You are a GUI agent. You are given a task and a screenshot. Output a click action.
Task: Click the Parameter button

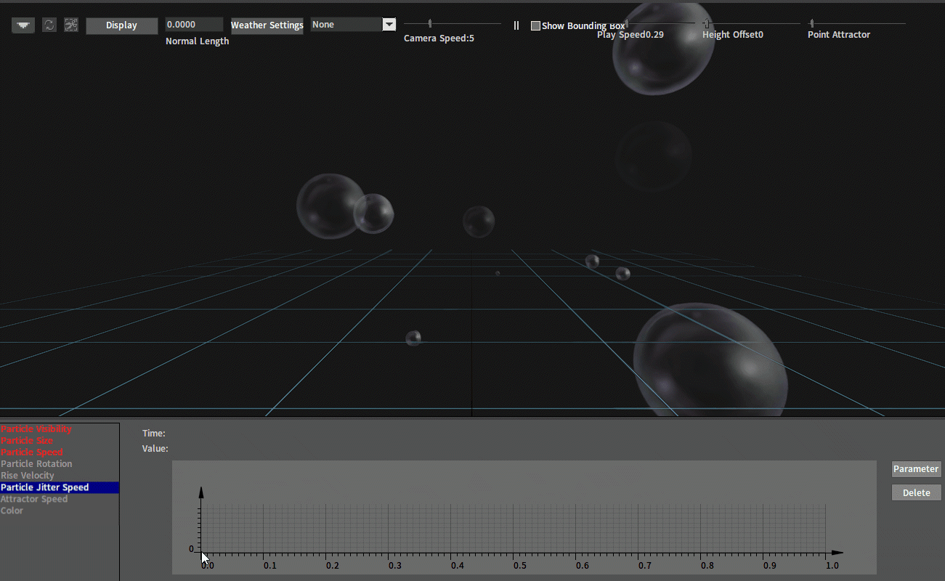point(917,469)
